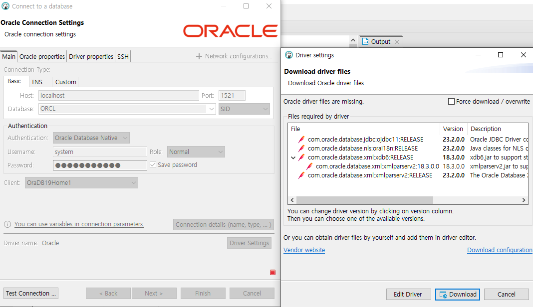Screen dimensions: 533x307
Task: Select the com.oracle.database.nls:orai18n:RELEASE row
Action: click(408, 149)
